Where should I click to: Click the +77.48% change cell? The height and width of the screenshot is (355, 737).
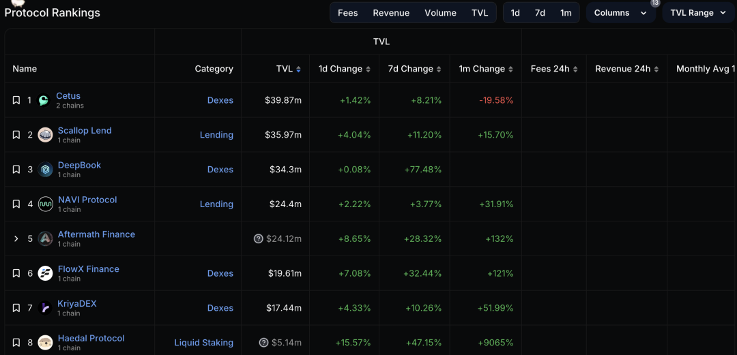423,170
